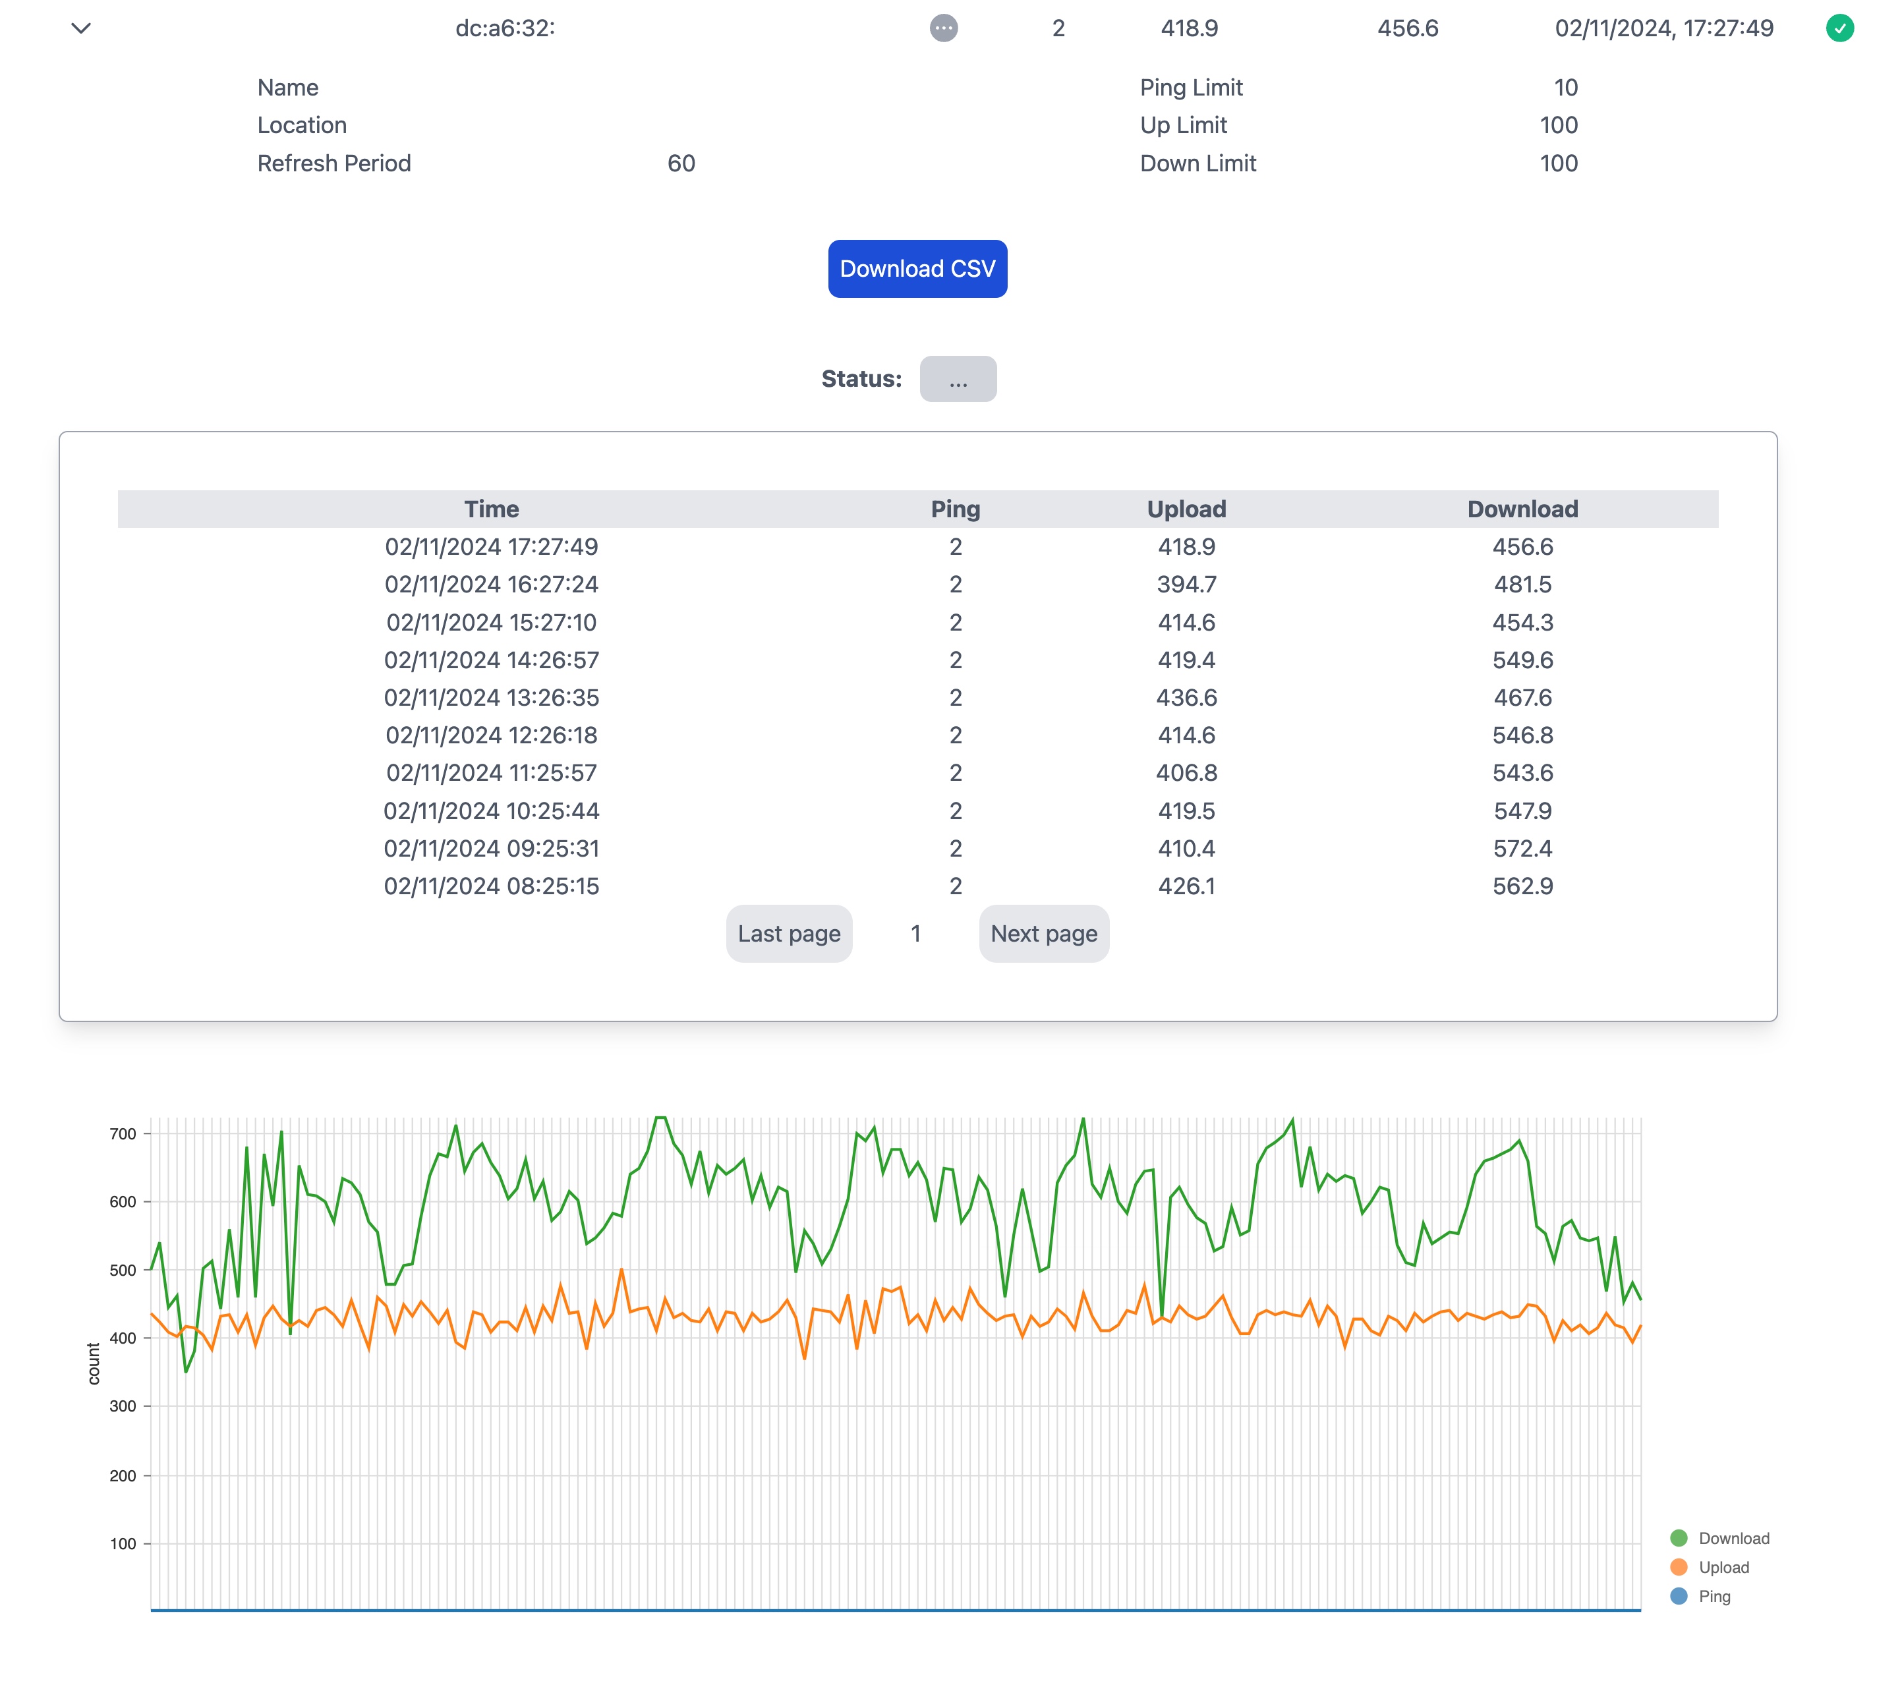The height and width of the screenshot is (1683, 1902).
Task: Click the Name label
Action: tap(287, 88)
